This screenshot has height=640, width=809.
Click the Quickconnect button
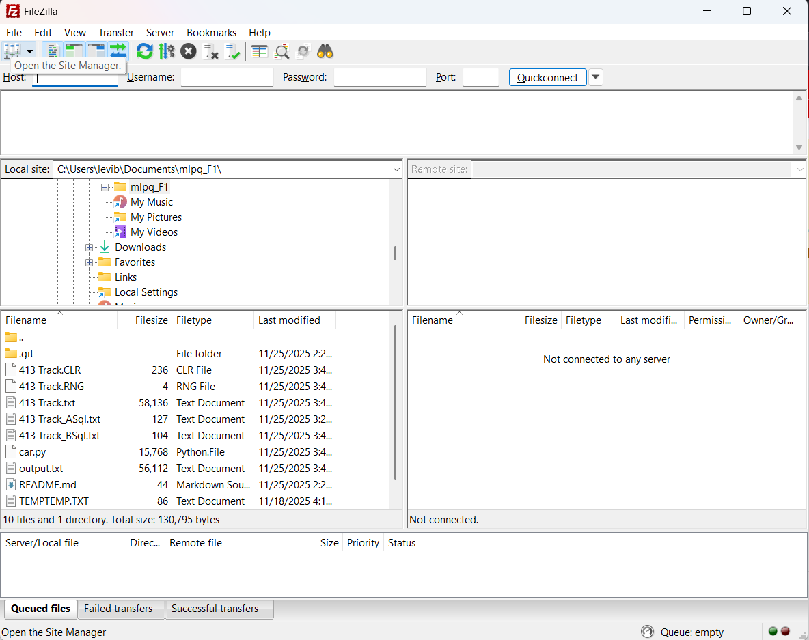pos(547,77)
